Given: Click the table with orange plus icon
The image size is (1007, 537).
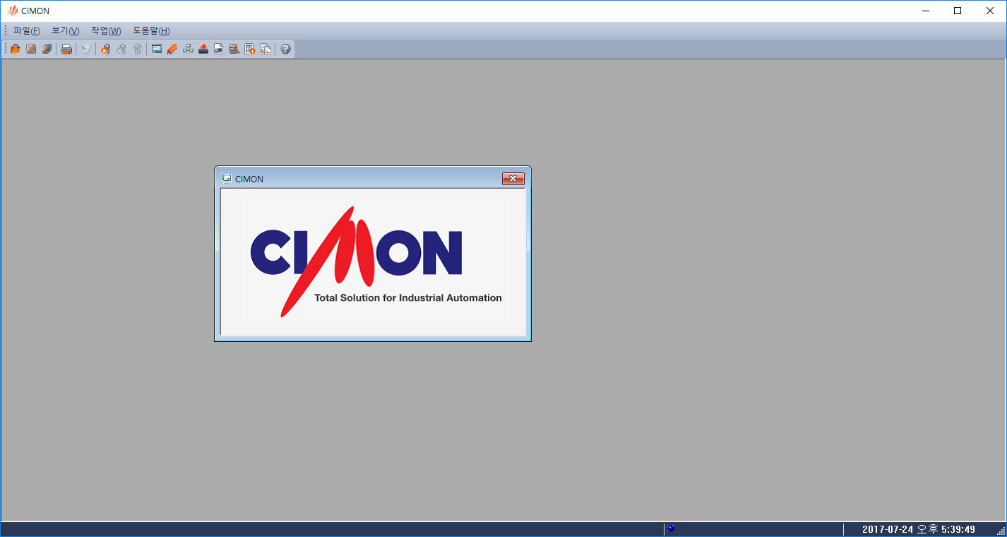Looking at the screenshot, I should pos(250,49).
